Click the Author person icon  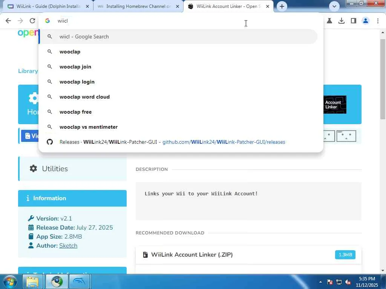click(31, 245)
